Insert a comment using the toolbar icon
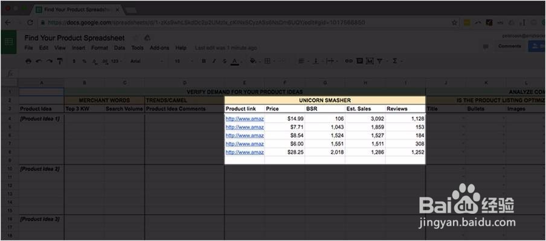Image resolution: width=546 pixels, height=241 pixels. coord(360,61)
